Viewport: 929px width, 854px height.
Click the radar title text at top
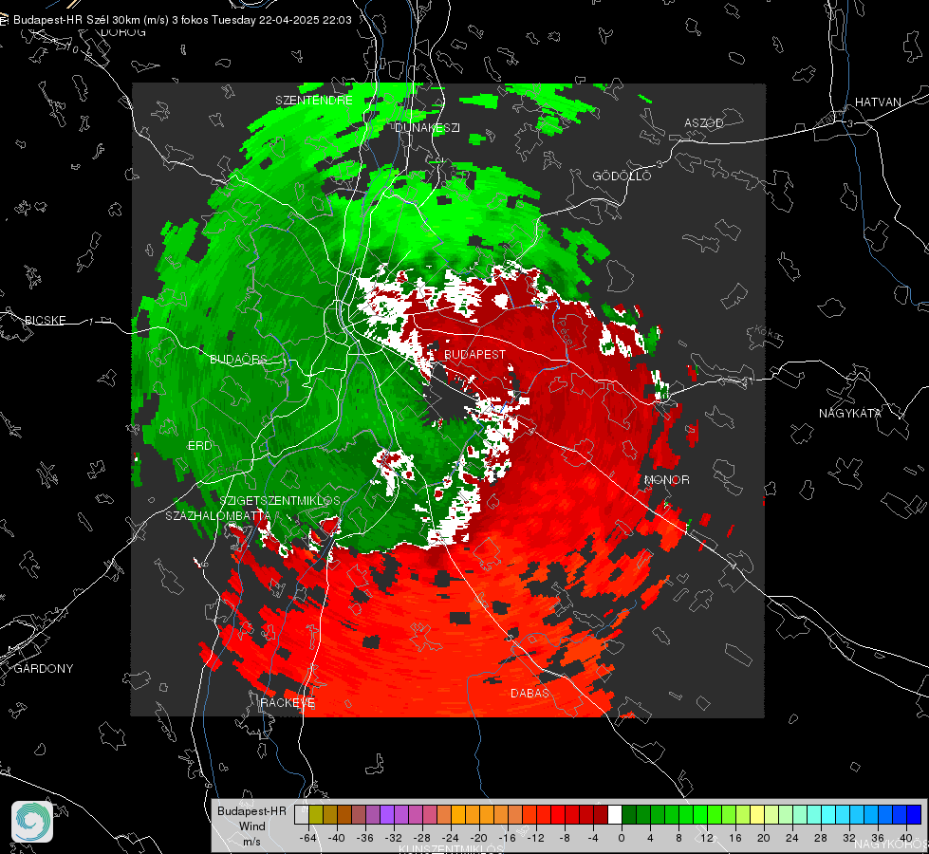(182, 20)
